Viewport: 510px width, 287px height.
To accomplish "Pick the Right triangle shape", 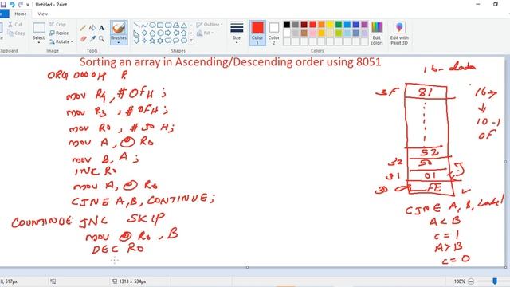I will [x=136, y=33].
